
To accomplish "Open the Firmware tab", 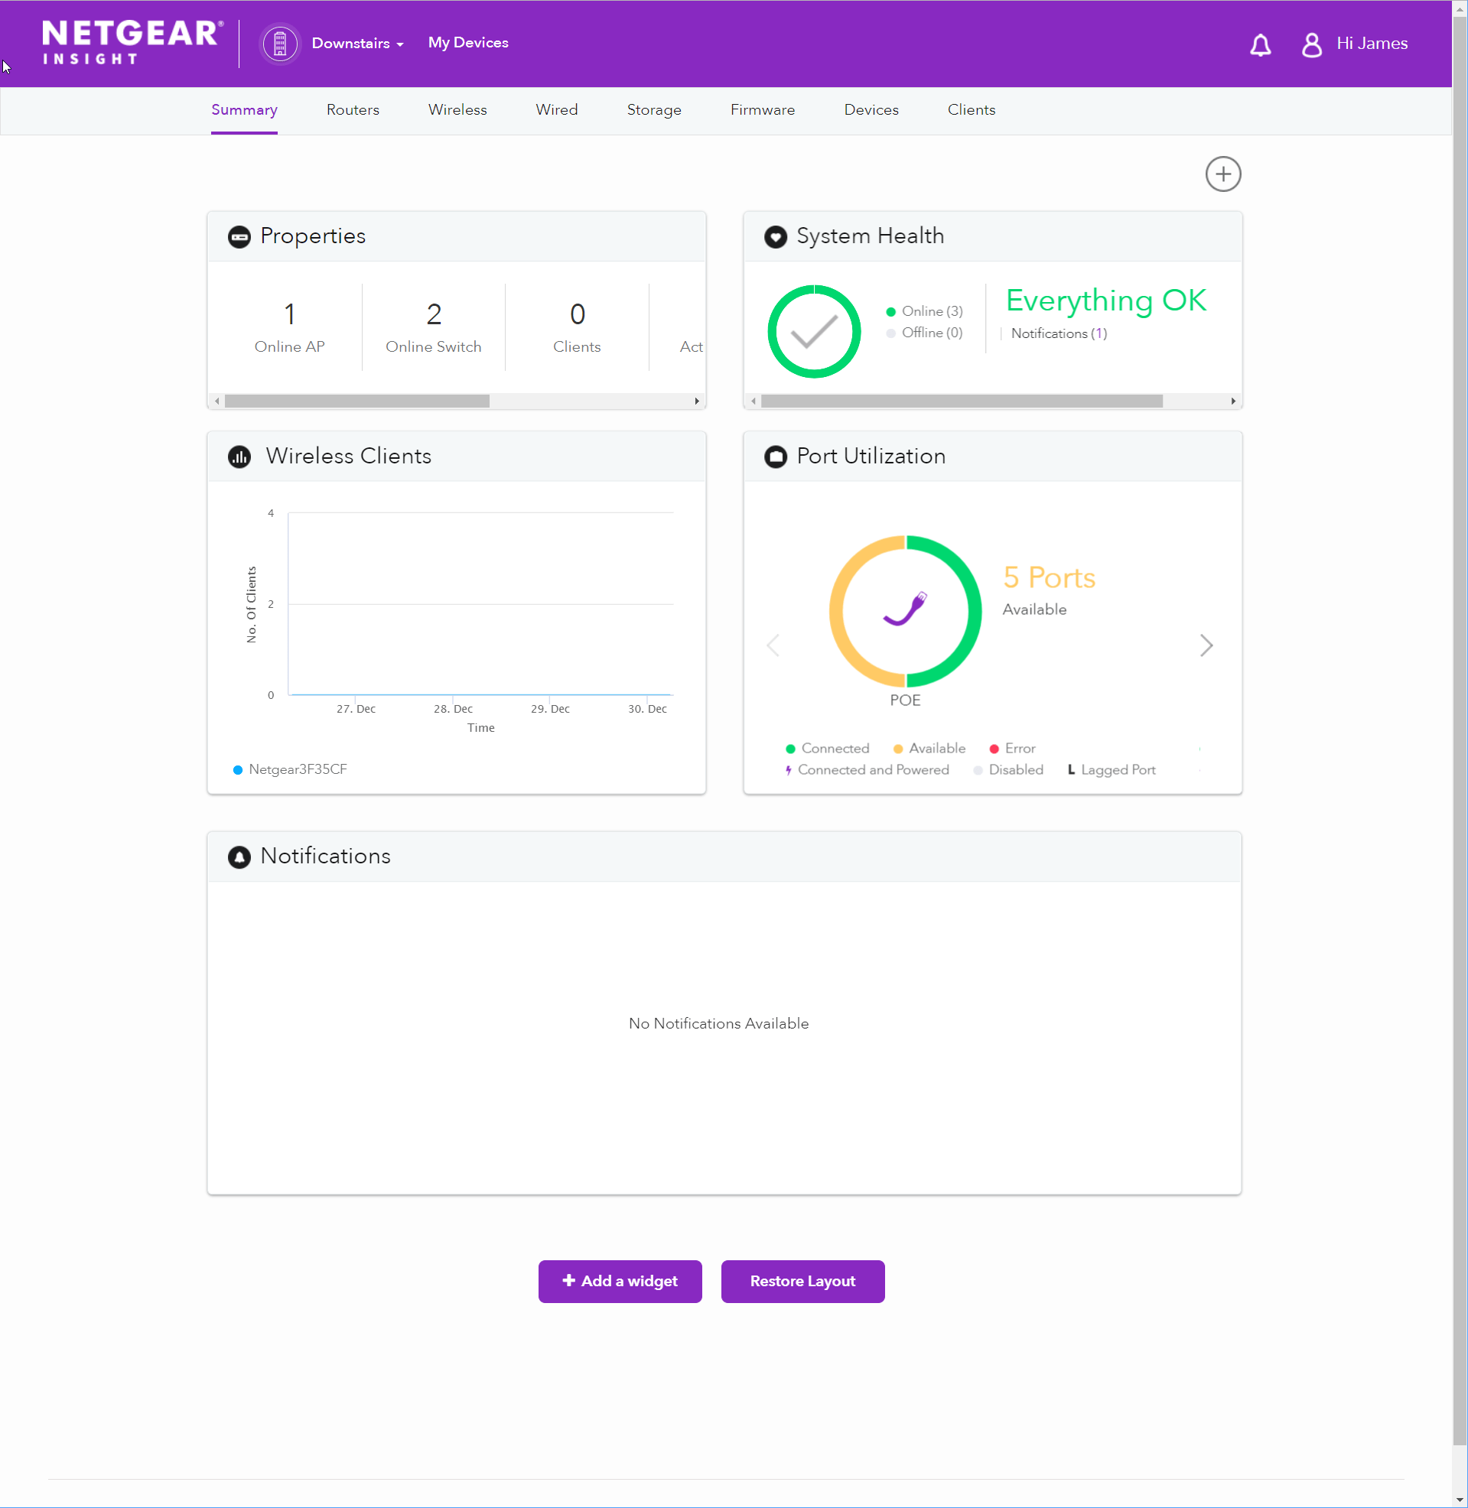I will pyautogui.click(x=762, y=110).
